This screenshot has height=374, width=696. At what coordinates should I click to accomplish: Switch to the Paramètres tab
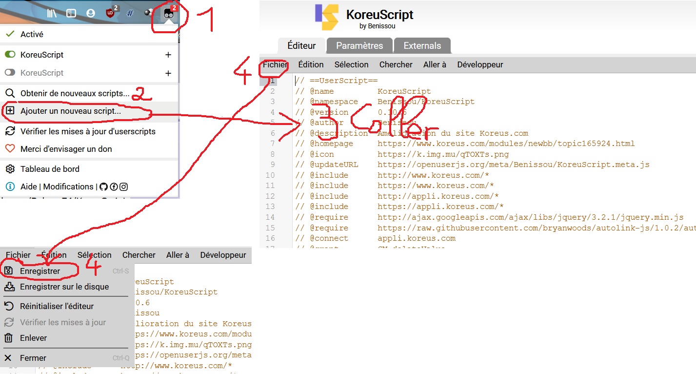click(359, 46)
